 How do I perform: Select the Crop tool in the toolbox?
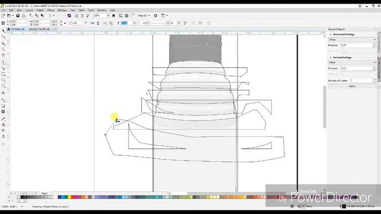click(x=3, y=43)
